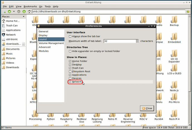Eject the downloads share mount
The width and height of the screenshot is (192, 130).
pyautogui.click(x=24, y=44)
